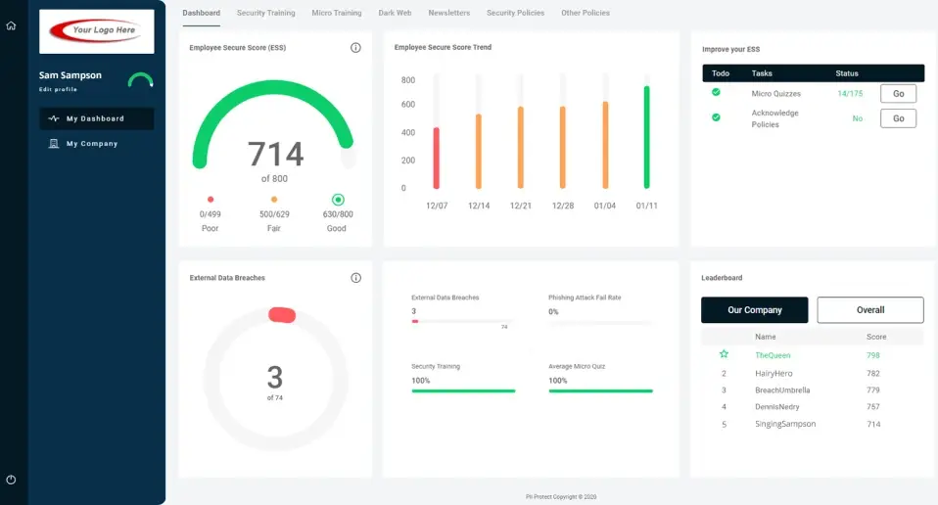
Task: Click Go button for Acknowledge Policies
Action: (x=898, y=118)
